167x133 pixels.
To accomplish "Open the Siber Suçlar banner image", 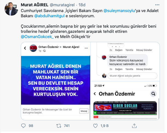I will (125, 110).
